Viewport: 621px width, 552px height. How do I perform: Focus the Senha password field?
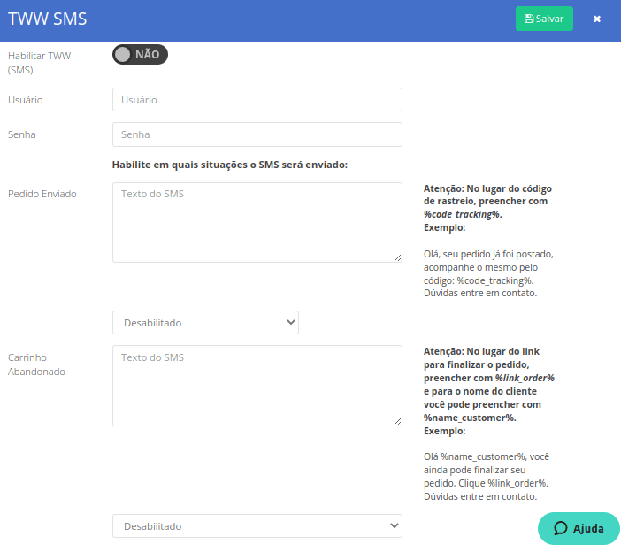pyautogui.click(x=257, y=134)
